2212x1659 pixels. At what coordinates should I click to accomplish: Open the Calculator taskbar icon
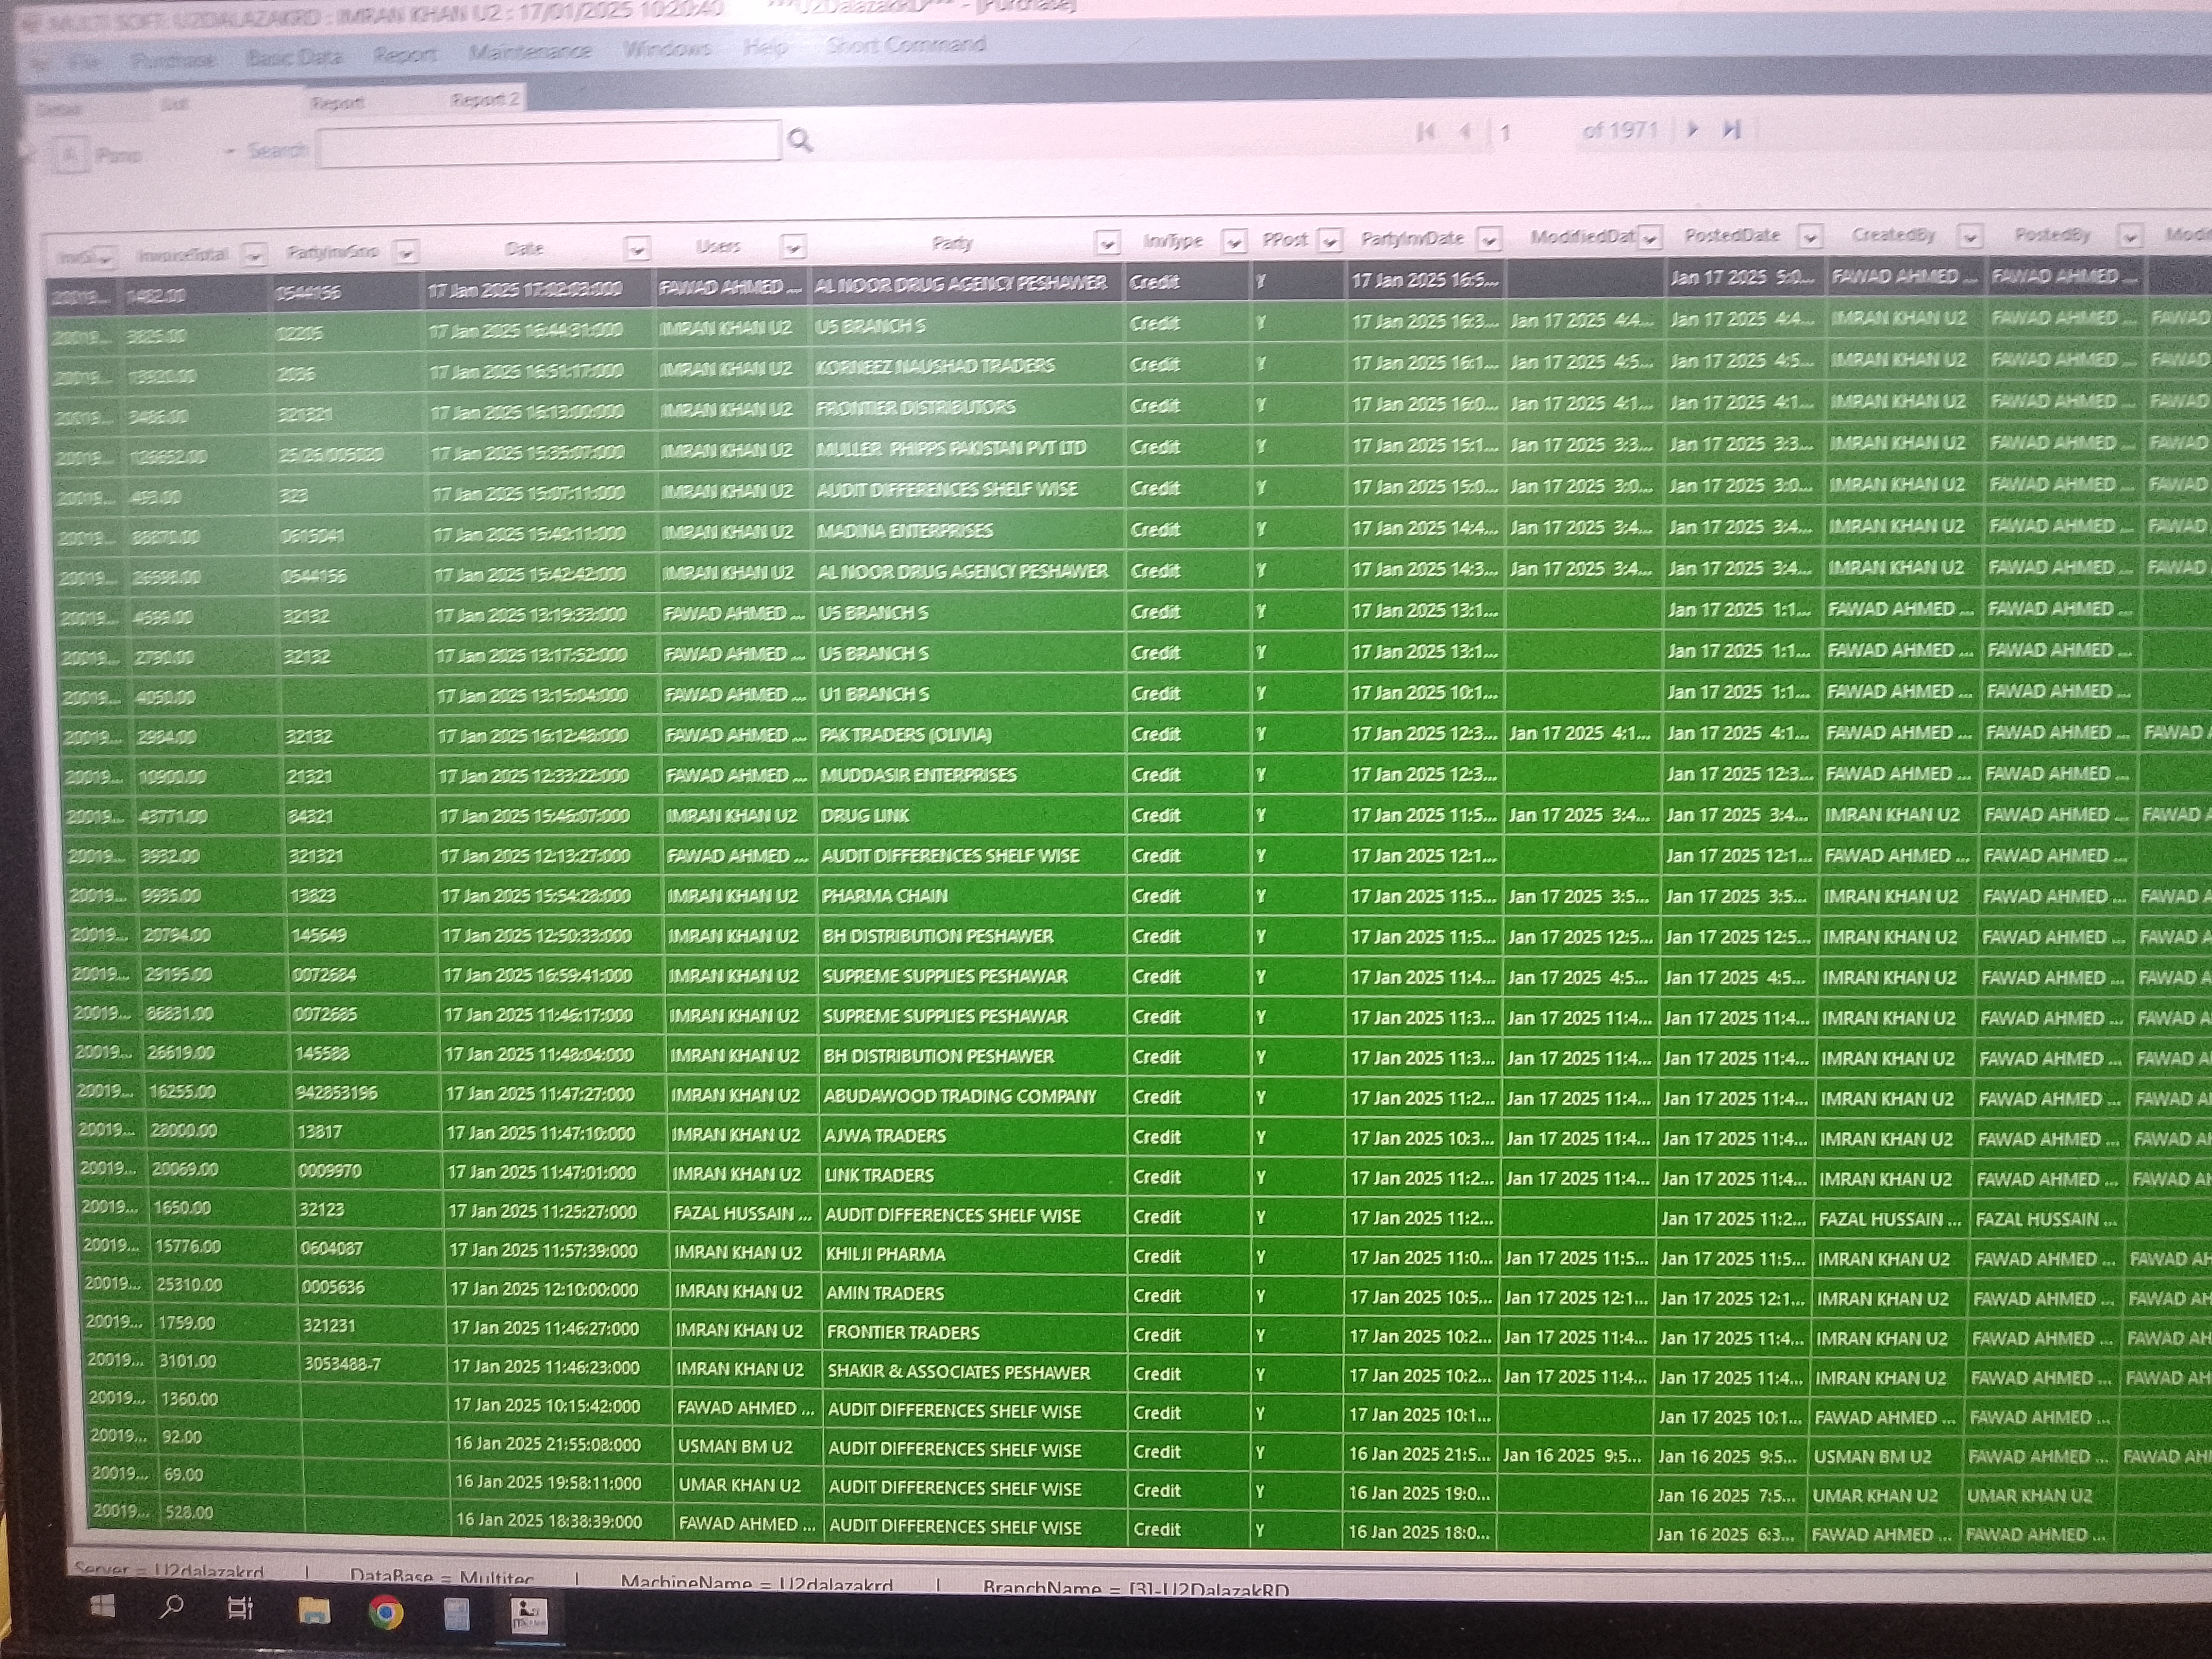(456, 1613)
